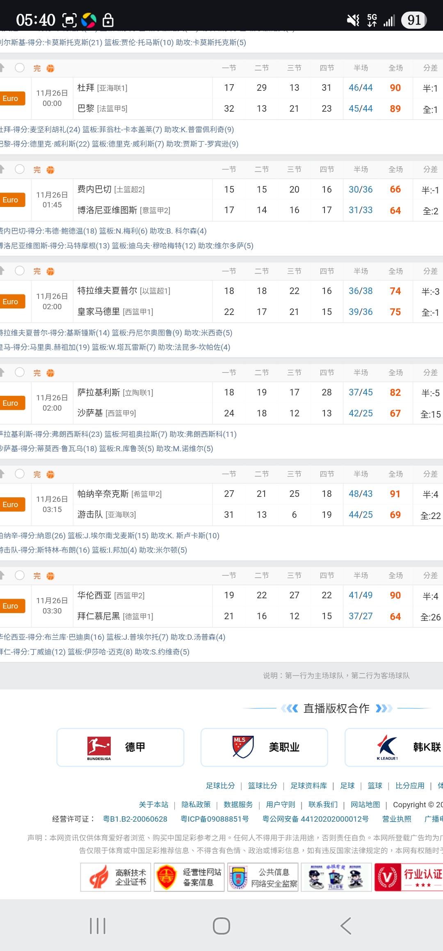This screenshot has height=951, width=443.
Task: Click right chevrons beside 直播版权合作
Action: tap(384, 708)
